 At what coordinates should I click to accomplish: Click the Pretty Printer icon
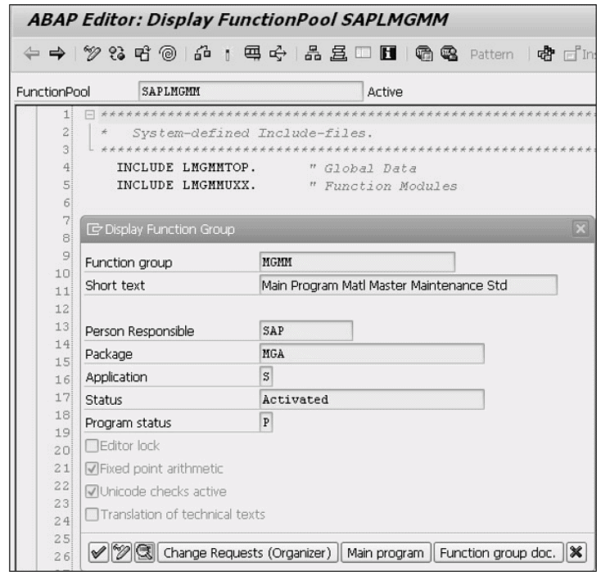coord(546,54)
